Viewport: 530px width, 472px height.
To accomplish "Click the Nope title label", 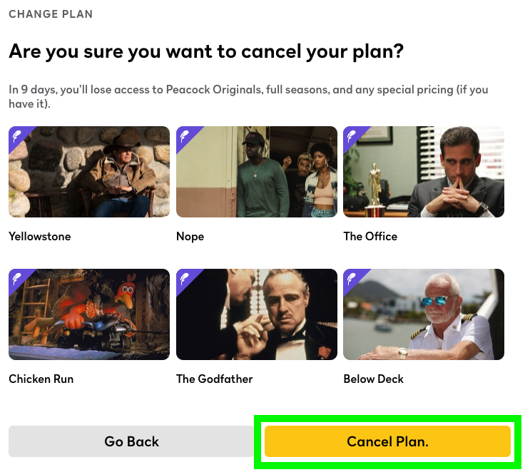I will (x=190, y=236).
